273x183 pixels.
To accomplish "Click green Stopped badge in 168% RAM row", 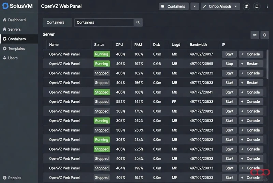I will [x=102, y=92].
